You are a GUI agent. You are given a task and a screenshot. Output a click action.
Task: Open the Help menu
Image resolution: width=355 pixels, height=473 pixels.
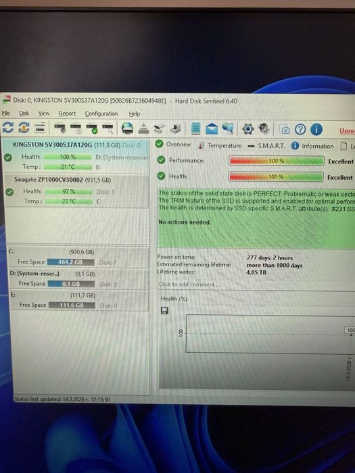(x=135, y=114)
